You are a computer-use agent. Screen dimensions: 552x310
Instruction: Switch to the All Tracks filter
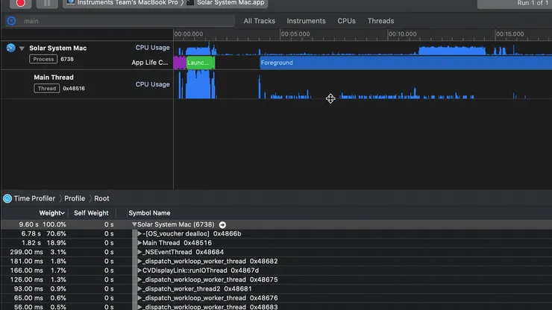[x=259, y=21]
